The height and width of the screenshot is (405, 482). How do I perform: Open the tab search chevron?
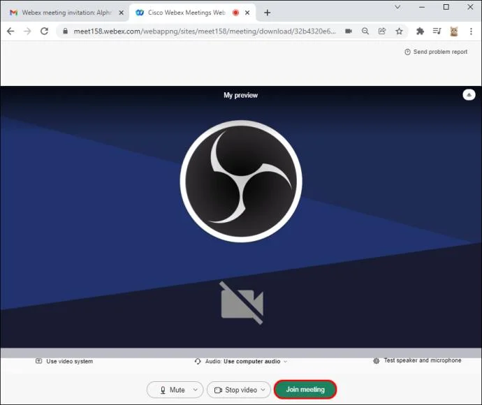397,7
